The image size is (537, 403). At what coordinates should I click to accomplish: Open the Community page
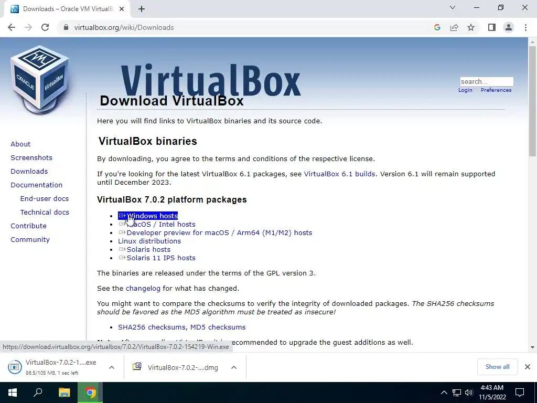coord(30,239)
